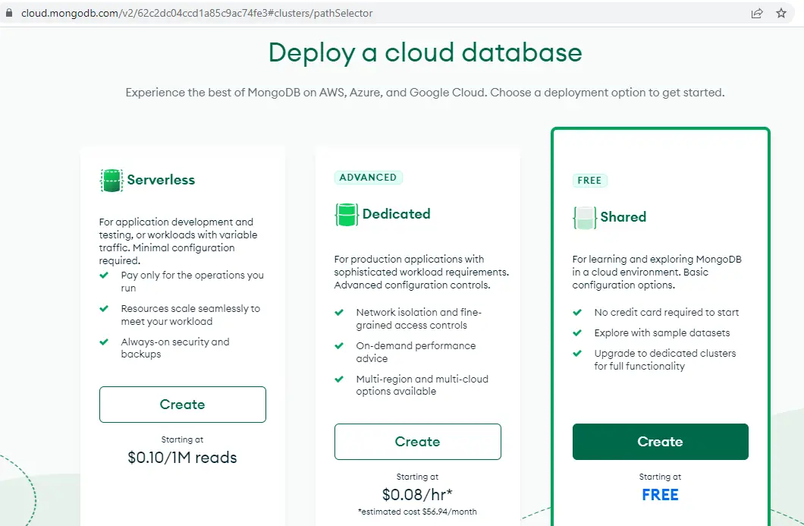The width and height of the screenshot is (804, 526).
Task: Click the Dedicated database icon
Action: (347, 214)
